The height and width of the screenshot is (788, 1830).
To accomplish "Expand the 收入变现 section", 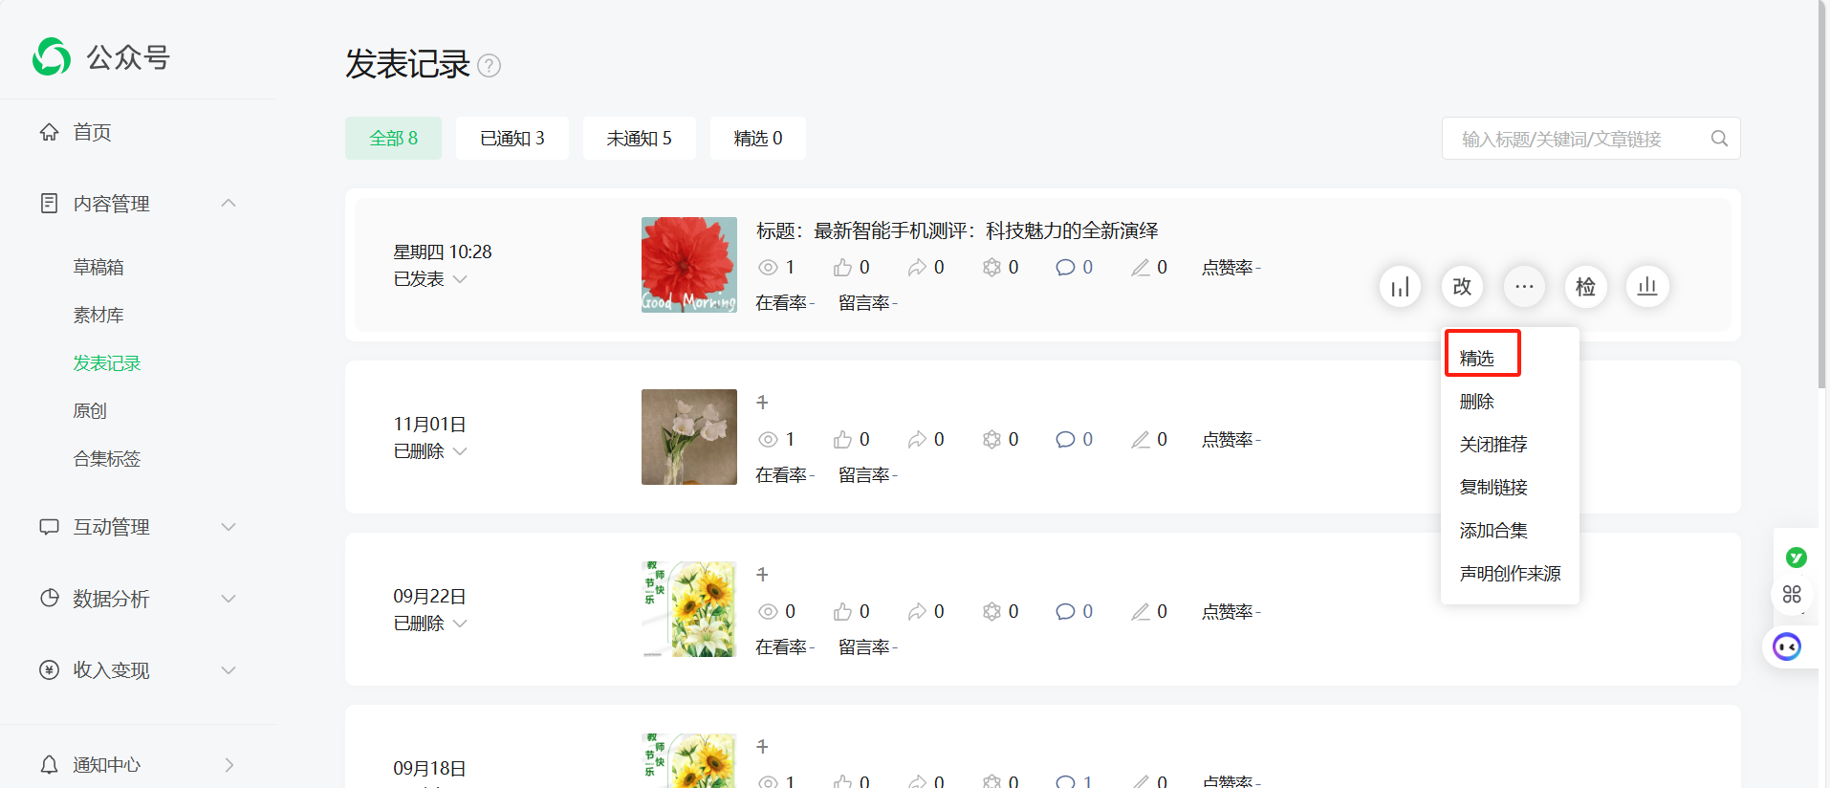I will click(x=229, y=670).
